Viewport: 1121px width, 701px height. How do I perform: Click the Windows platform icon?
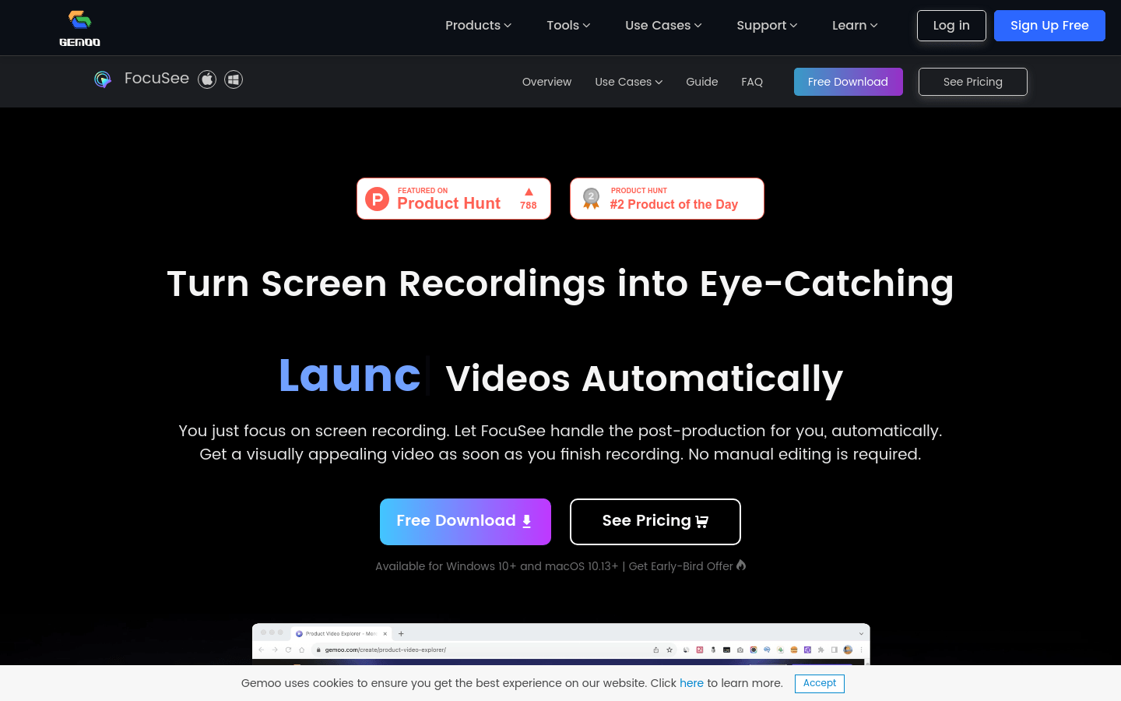tap(234, 79)
